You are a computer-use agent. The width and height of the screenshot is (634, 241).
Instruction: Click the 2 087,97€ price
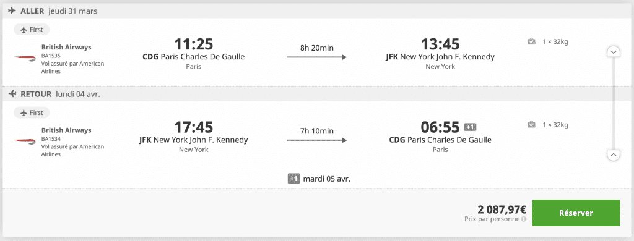pyautogui.click(x=502, y=210)
